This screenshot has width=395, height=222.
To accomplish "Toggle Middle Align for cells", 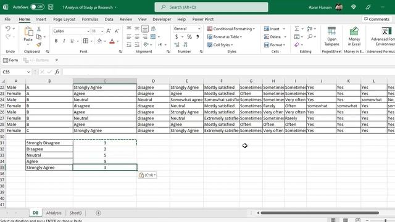I will tap(137, 29).
